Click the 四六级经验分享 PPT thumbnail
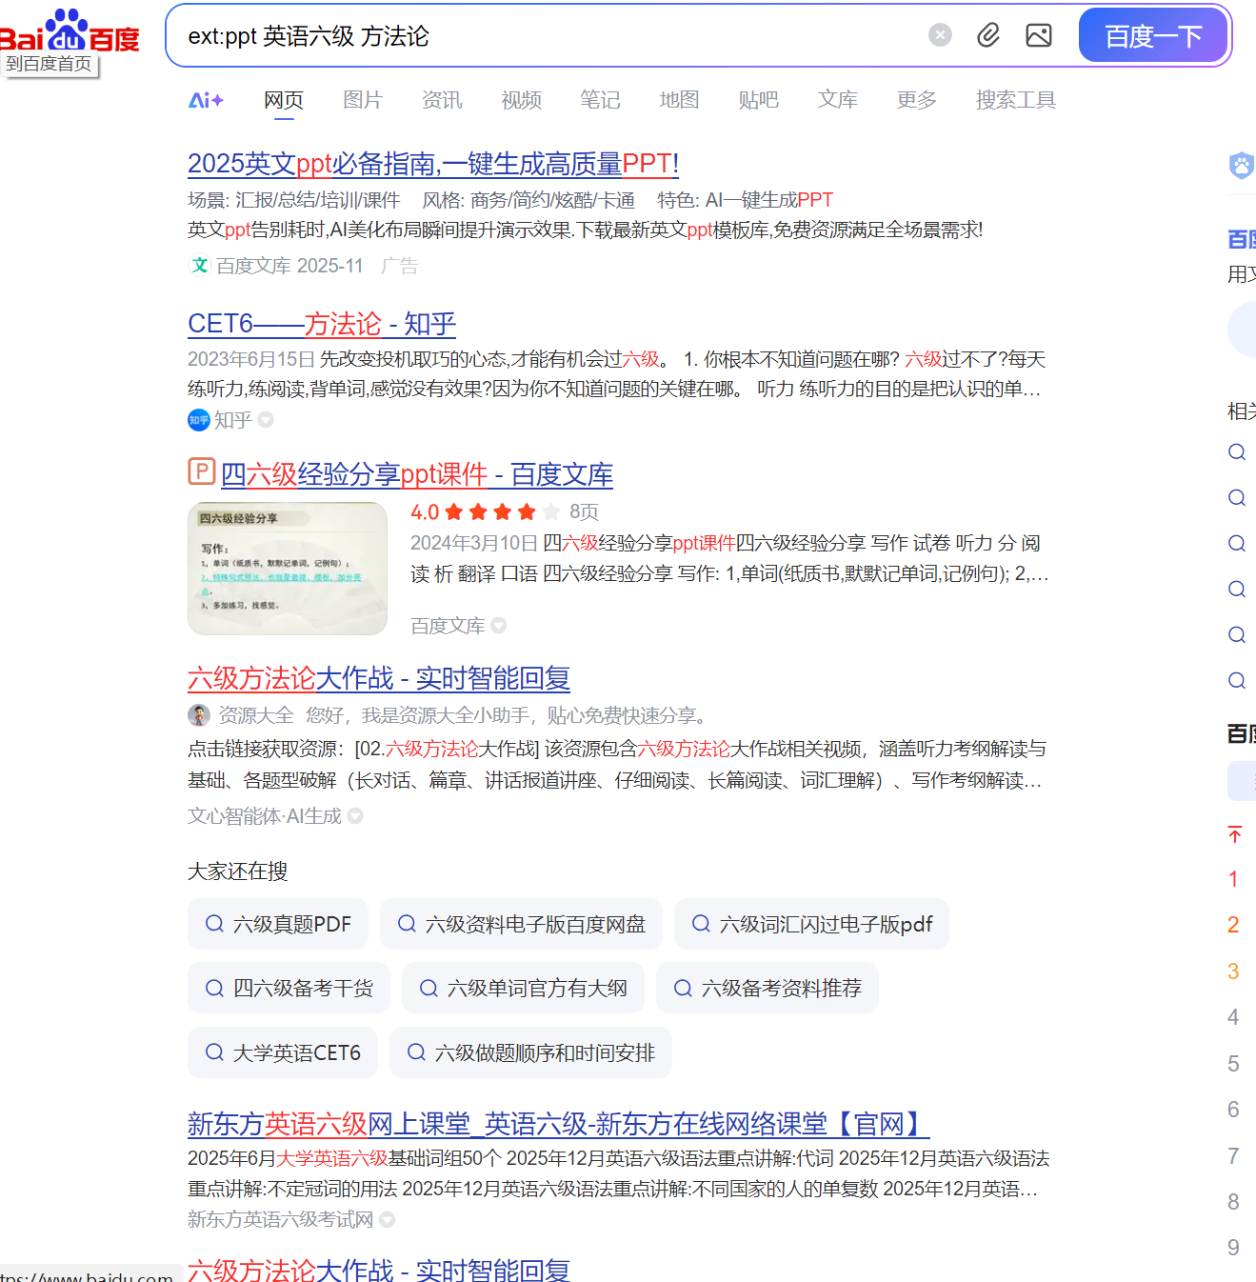The image size is (1256, 1282). point(288,568)
